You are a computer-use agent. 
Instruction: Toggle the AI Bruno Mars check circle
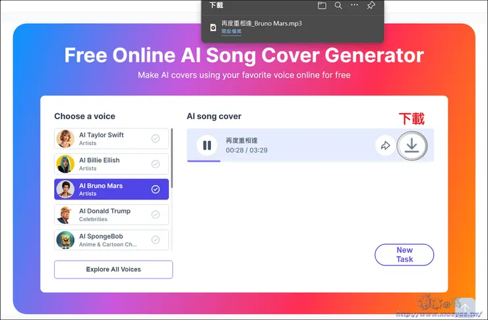(x=156, y=189)
